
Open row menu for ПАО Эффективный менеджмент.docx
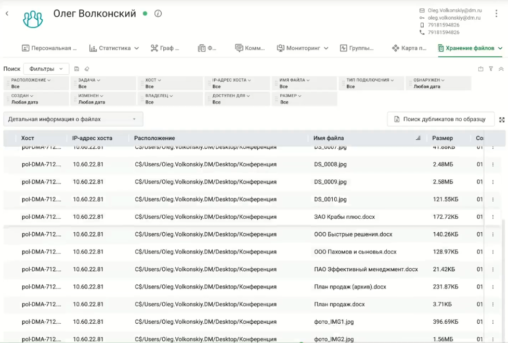click(493, 270)
